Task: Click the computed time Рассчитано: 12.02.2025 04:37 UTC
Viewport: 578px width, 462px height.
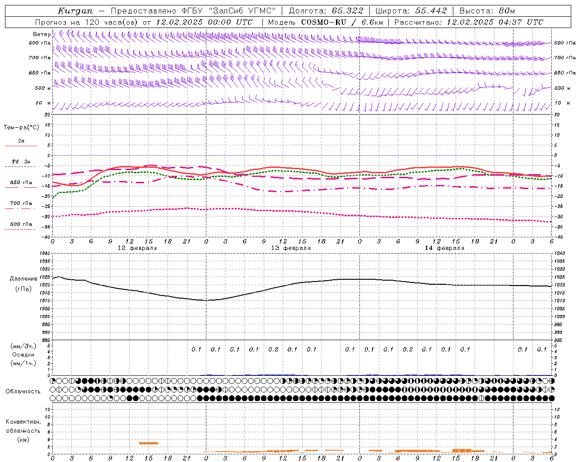Action: (x=469, y=22)
